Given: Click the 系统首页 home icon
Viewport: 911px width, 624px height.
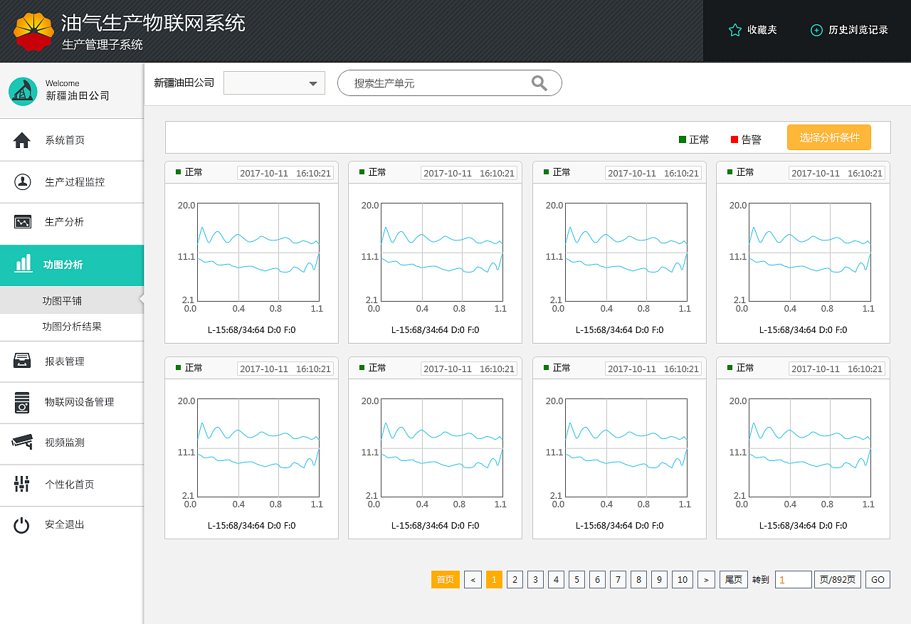Looking at the screenshot, I should click(22, 139).
